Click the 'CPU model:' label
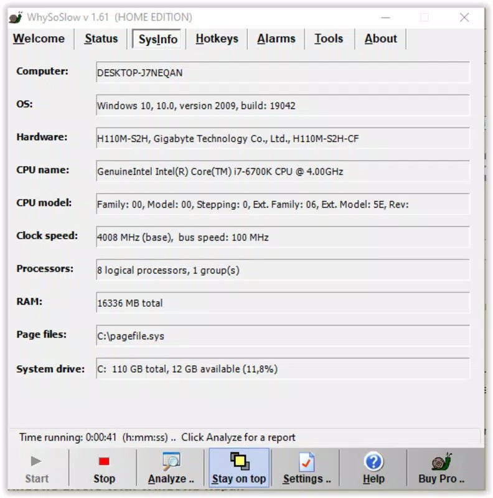Viewport: 493px width, 498px height. tap(44, 203)
